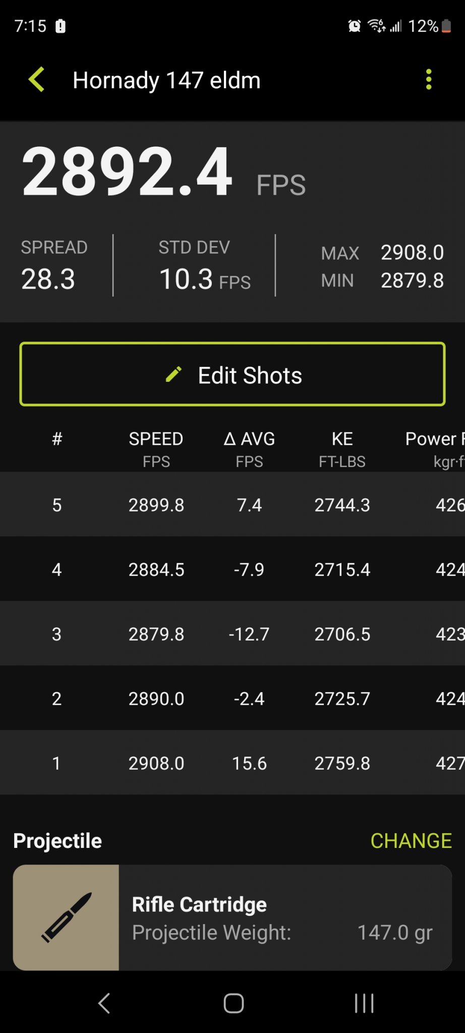Tap the rifle cartridge bullet icon
The height and width of the screenshot is (1033, 465).
tap(66, 917)
